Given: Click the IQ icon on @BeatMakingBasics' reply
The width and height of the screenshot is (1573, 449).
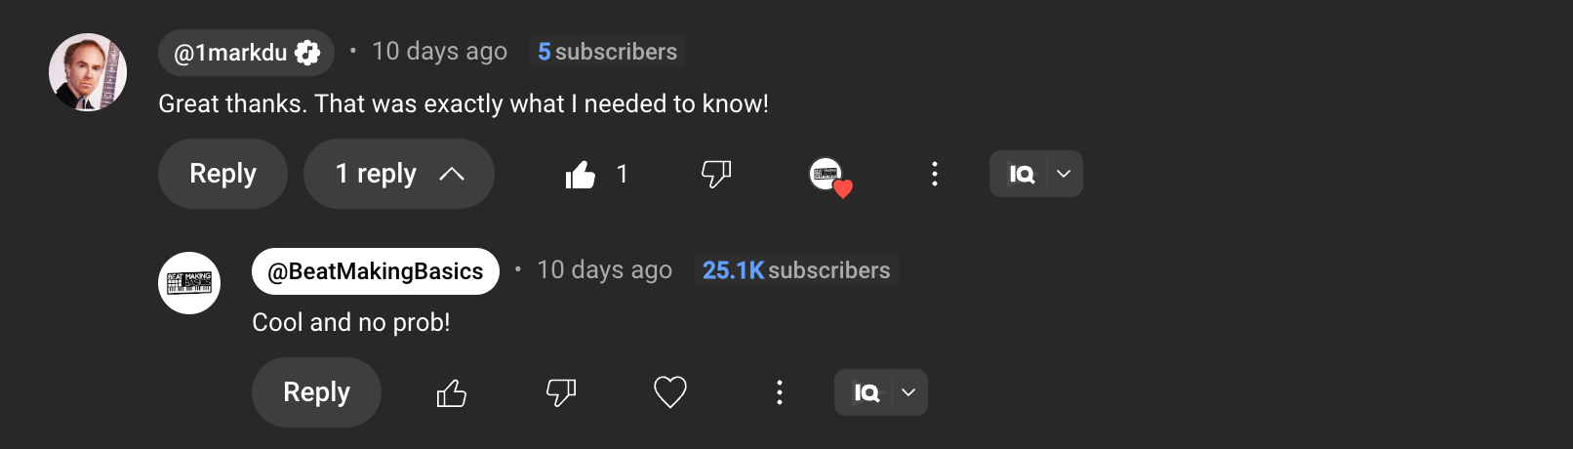Looking at the screenshot, I should 867,392.
